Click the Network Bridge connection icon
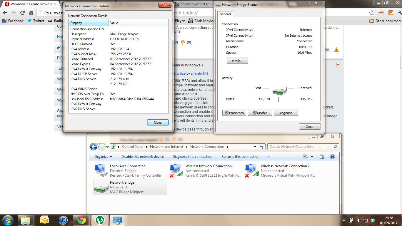The height and width of the screenshot is (226, 402). [x=101, y=187]
